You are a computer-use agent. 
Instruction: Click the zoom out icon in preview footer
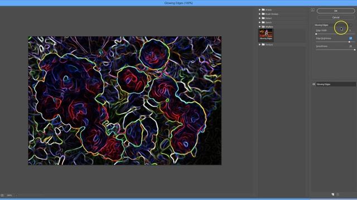click(x=2, y=195)
